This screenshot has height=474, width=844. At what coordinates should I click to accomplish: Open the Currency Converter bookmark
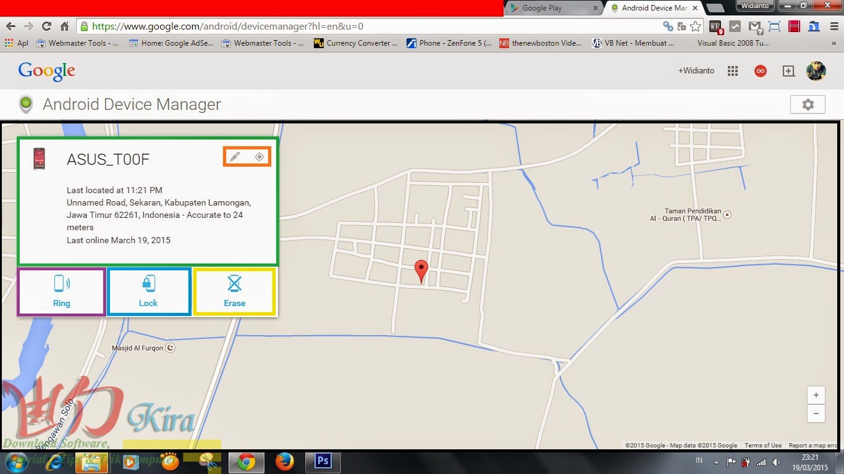(356, 43)
